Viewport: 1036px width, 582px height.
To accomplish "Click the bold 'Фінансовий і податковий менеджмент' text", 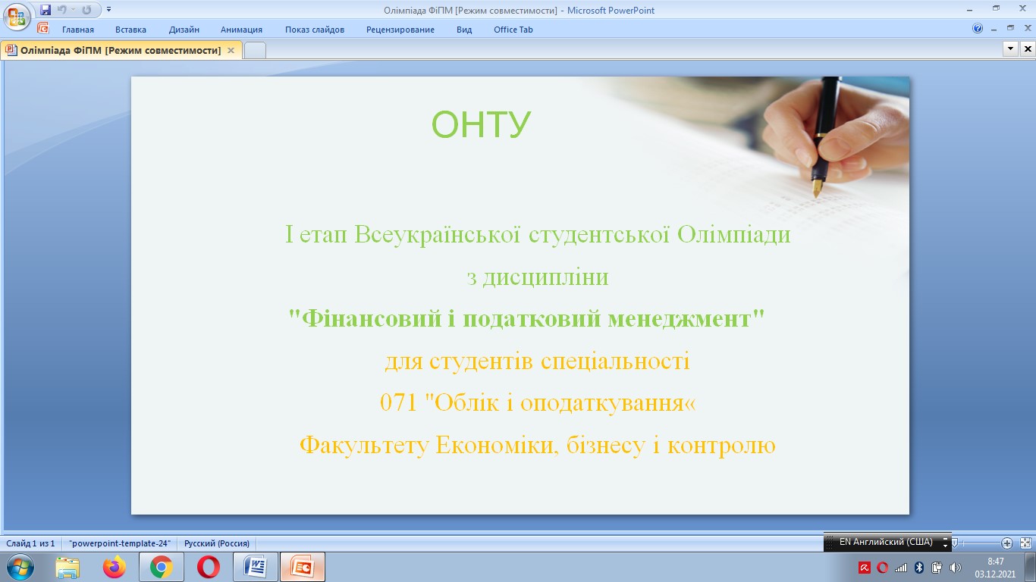I will click(527, 318).
